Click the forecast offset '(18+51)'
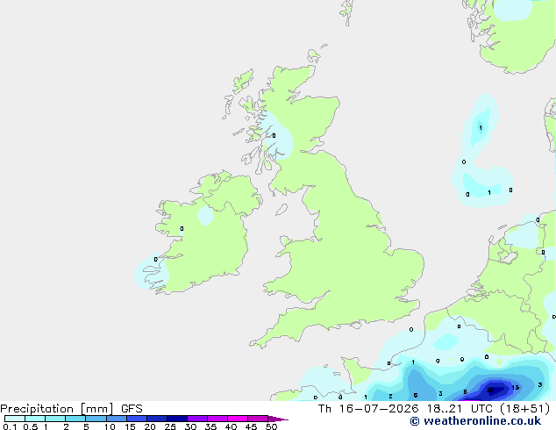The image size is (556, 430). (524, 409)
